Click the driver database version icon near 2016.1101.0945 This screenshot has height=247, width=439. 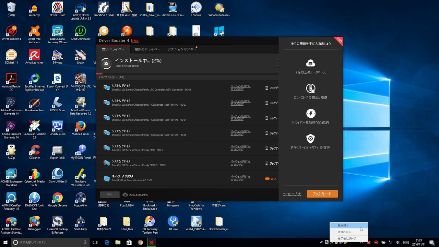125,195
